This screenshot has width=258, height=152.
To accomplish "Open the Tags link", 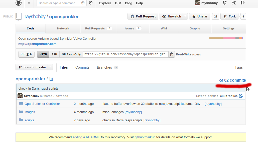I will 238,67.
